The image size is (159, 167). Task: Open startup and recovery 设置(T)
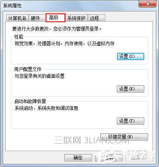point(131,121)
